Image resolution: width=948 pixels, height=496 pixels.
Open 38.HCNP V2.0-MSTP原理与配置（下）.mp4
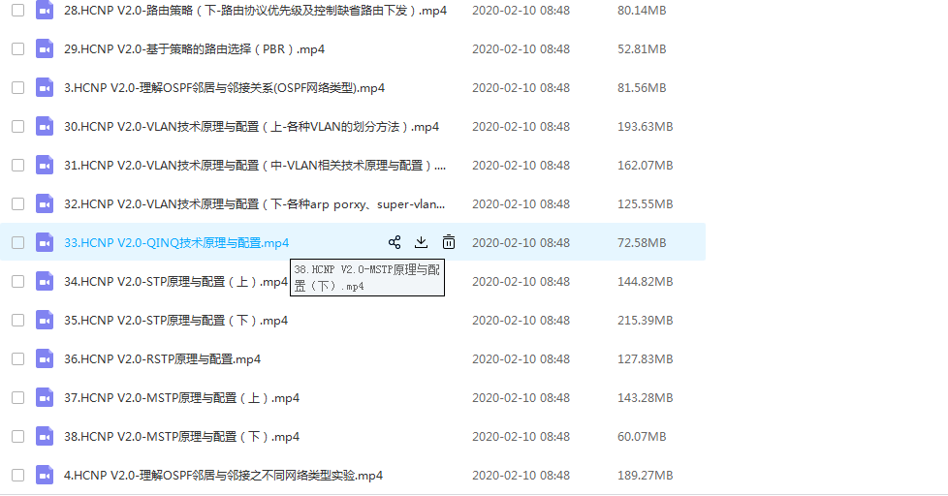181,437
